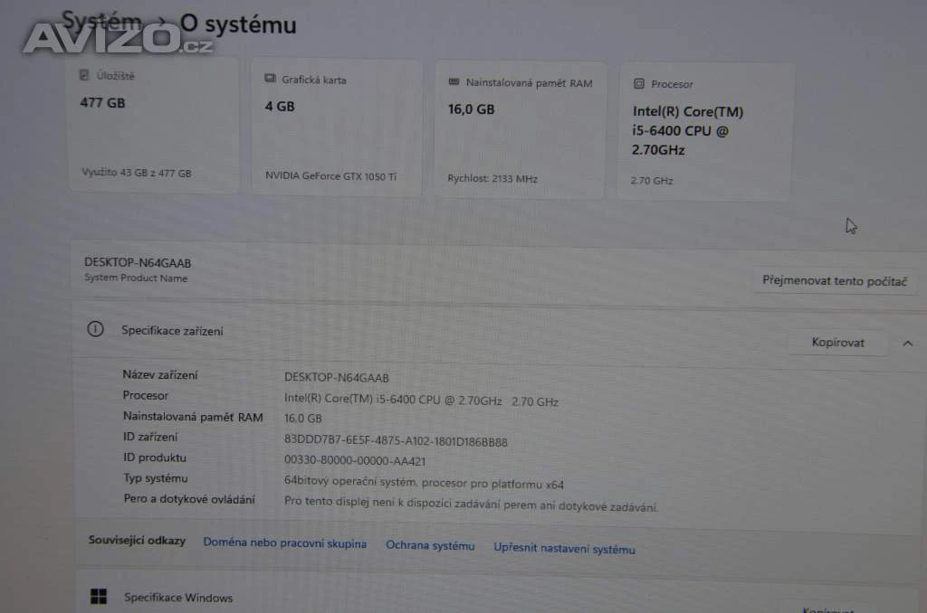
Task: Select processor value in Procesor spec row
Action: tap(421, 400)
